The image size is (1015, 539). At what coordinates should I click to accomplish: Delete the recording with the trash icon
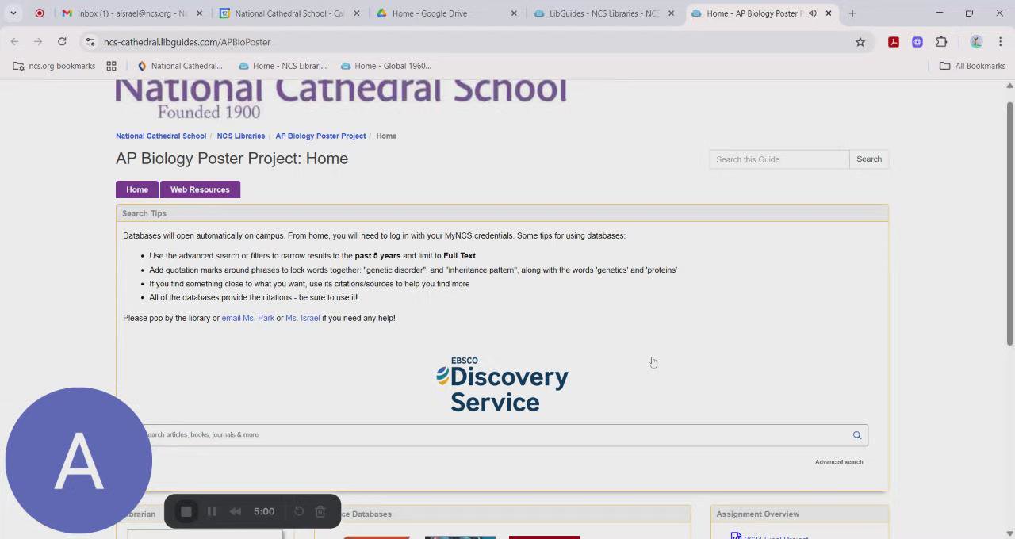[x=320, y=511]
